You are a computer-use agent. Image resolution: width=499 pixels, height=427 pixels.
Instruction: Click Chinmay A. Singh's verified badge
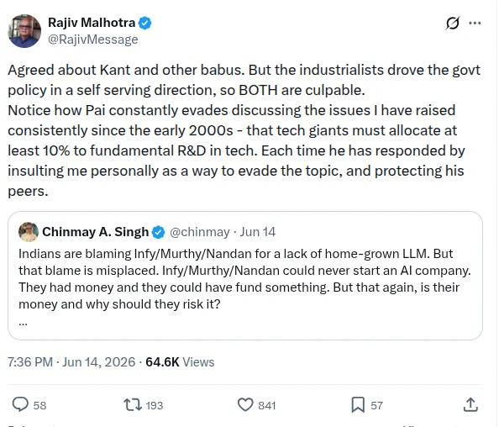click(158, 232)
